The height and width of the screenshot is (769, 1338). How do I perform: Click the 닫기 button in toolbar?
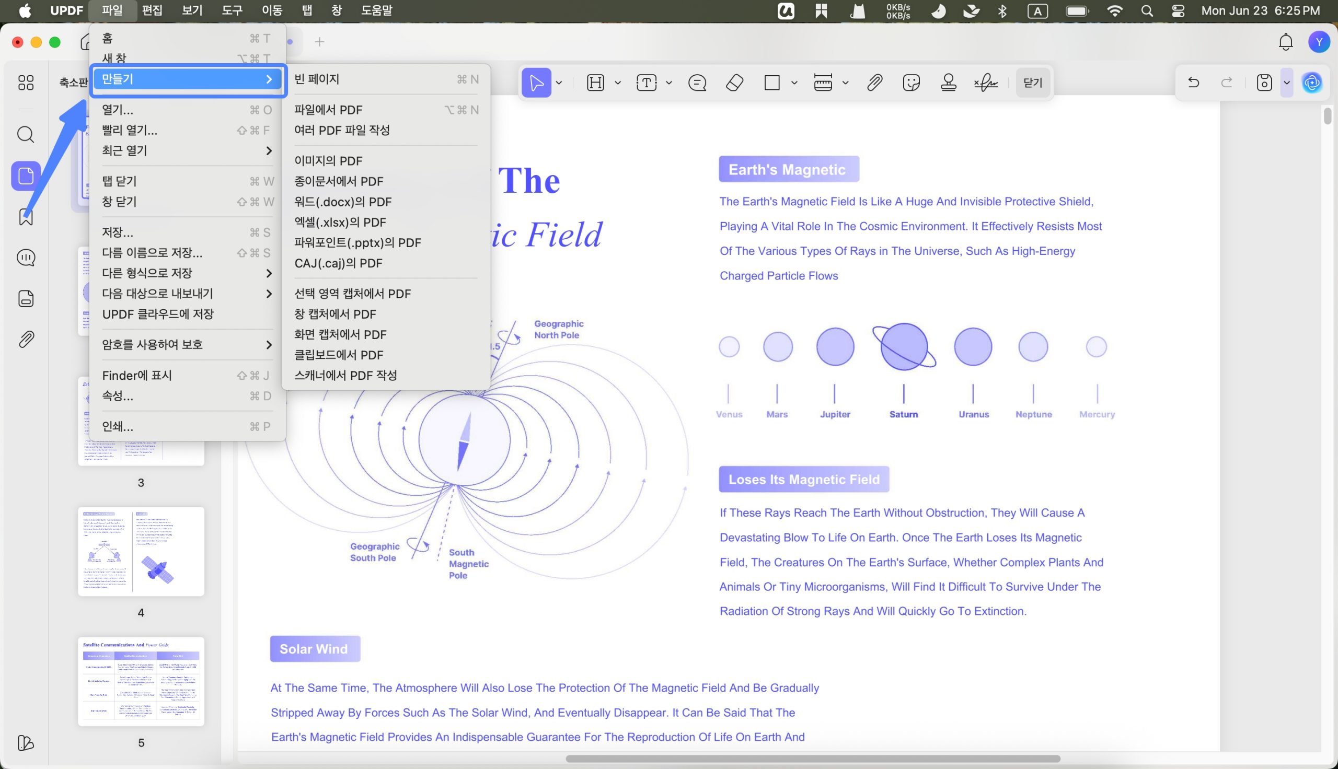tap(1033, 83)
